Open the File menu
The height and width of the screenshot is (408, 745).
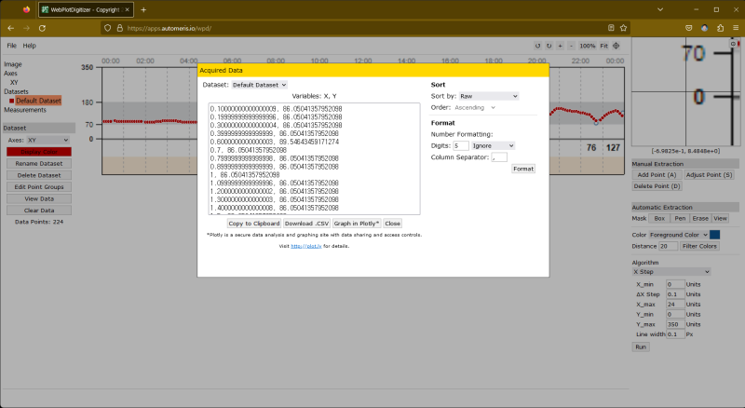tap(12, 46)
